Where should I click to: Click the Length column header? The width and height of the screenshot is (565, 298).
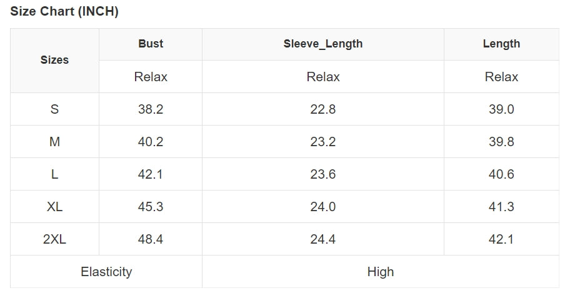501,44
